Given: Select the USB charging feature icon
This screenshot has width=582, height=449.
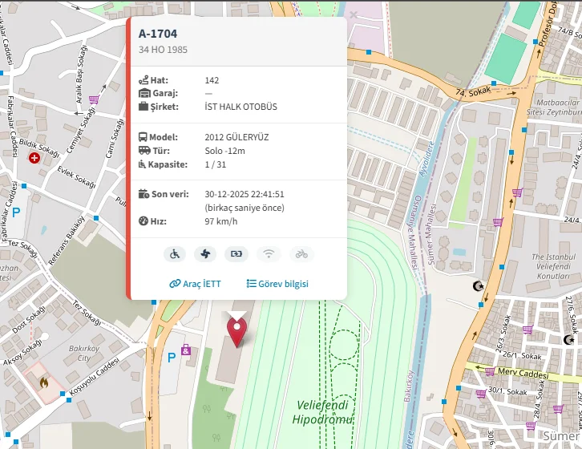Looking at the screenshot, I should [x=236, y=254].
